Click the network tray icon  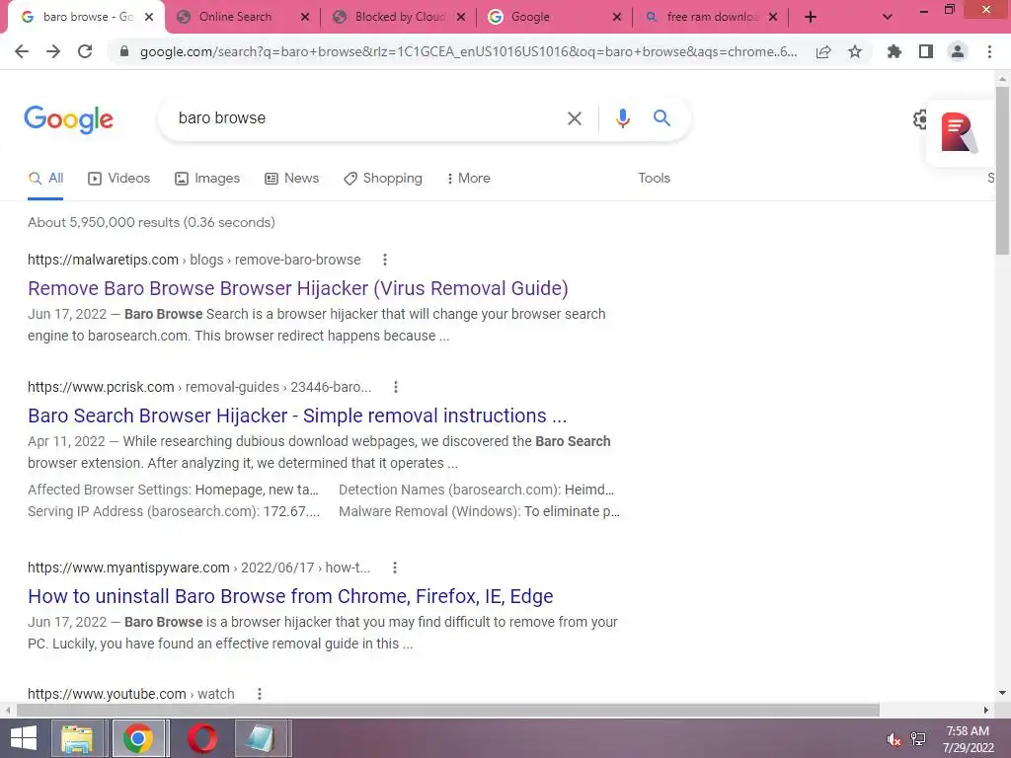point(918,739)
